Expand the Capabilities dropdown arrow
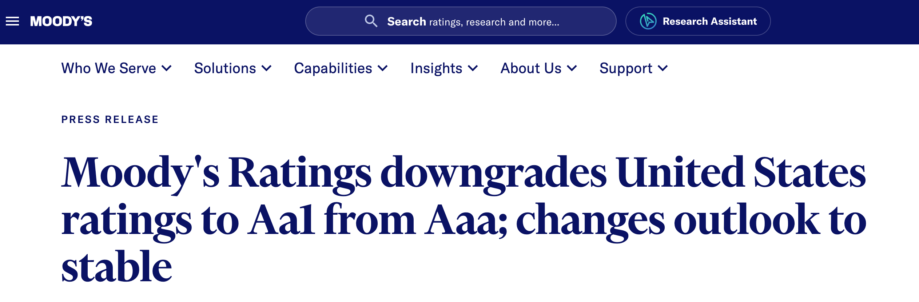 383,68
